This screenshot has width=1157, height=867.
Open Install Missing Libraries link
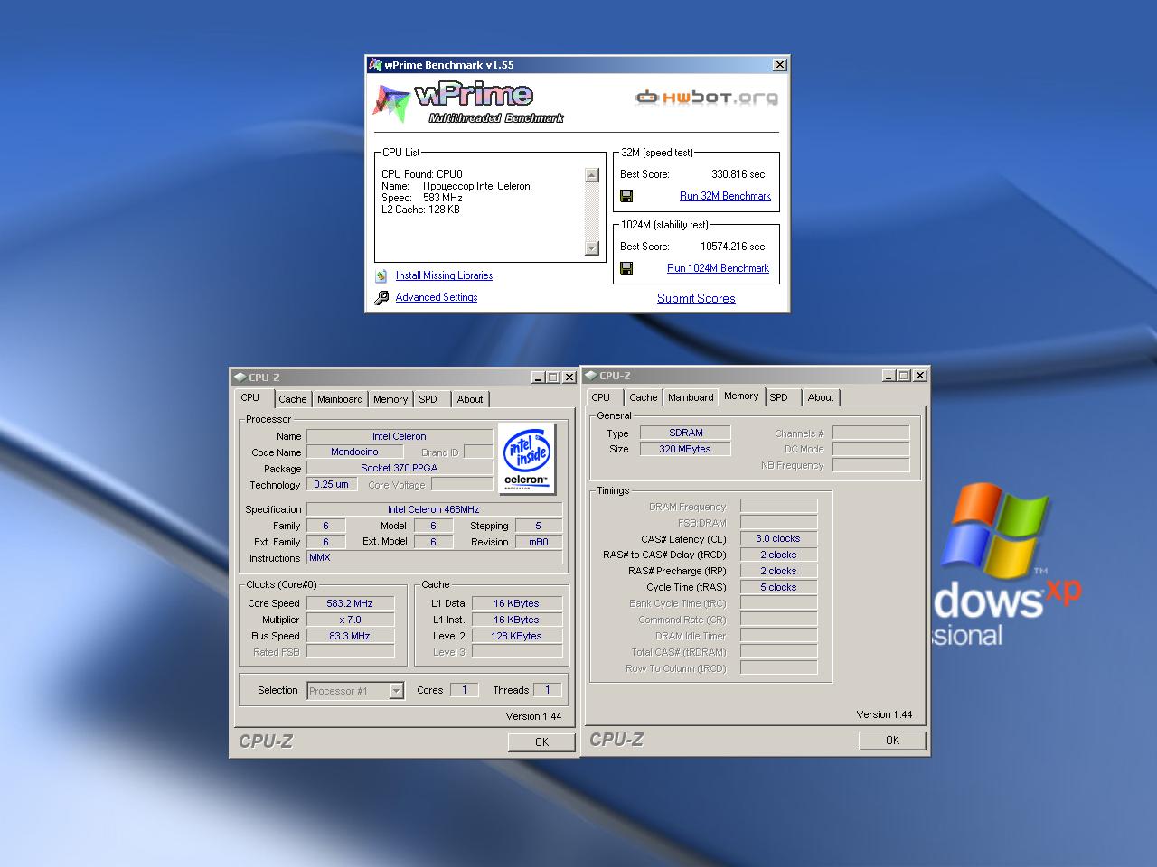444,275
